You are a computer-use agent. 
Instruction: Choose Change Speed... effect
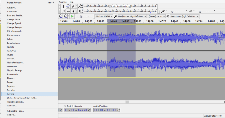(29, 23)
